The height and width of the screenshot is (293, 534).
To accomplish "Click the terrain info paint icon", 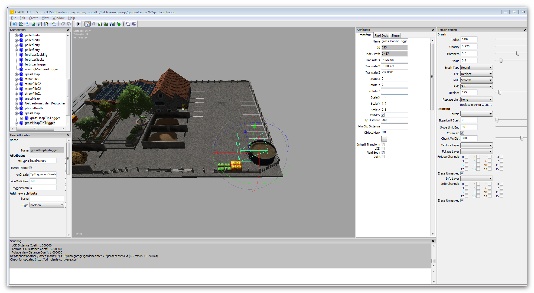I will (x=112, y=24).
